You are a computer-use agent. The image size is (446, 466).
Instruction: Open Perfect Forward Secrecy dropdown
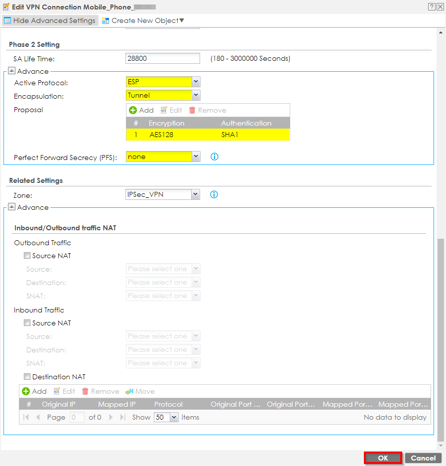[196, 156]
